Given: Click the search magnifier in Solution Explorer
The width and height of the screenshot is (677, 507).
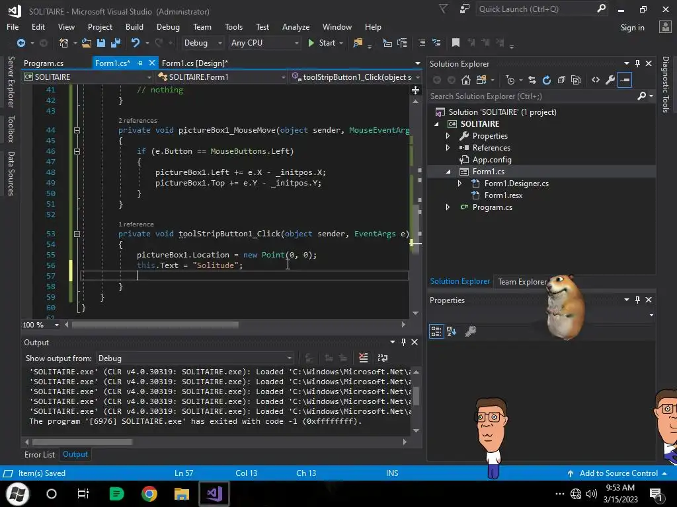Looking at the screenshot, I should (x=641, y=96).
